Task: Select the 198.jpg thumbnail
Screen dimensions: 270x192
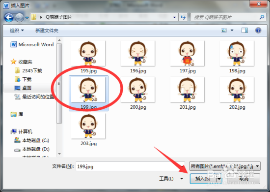Action: point(237,53)
